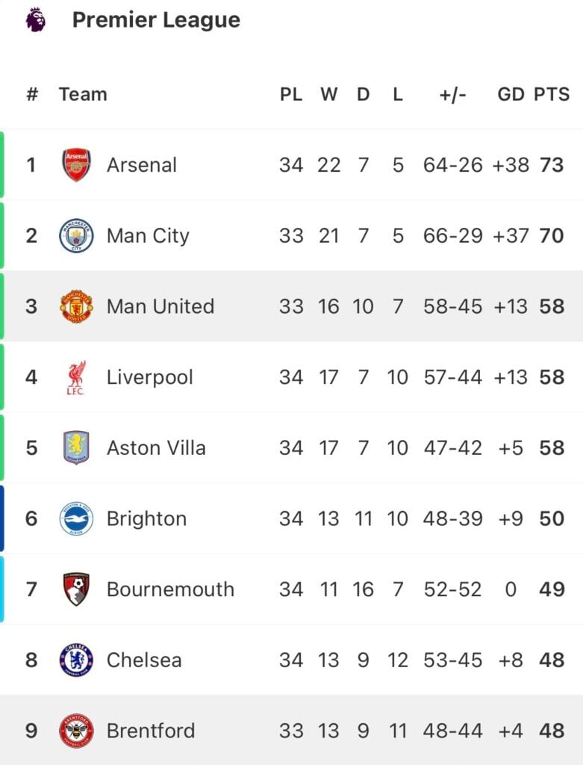Click the Arsenal club crest

coord(77,165)
